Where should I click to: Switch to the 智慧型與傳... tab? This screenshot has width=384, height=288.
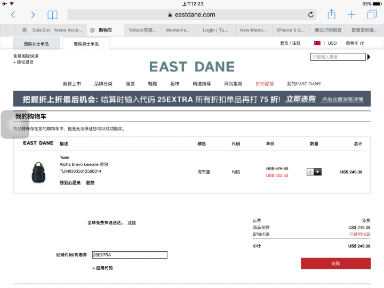pos(365,30)
